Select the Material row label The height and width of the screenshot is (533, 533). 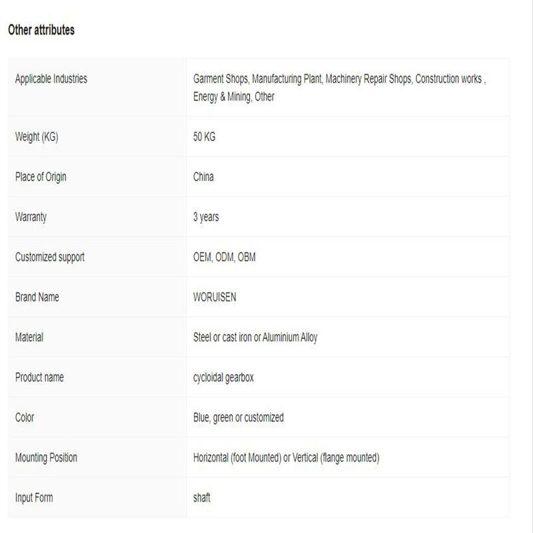pos(29,337)
